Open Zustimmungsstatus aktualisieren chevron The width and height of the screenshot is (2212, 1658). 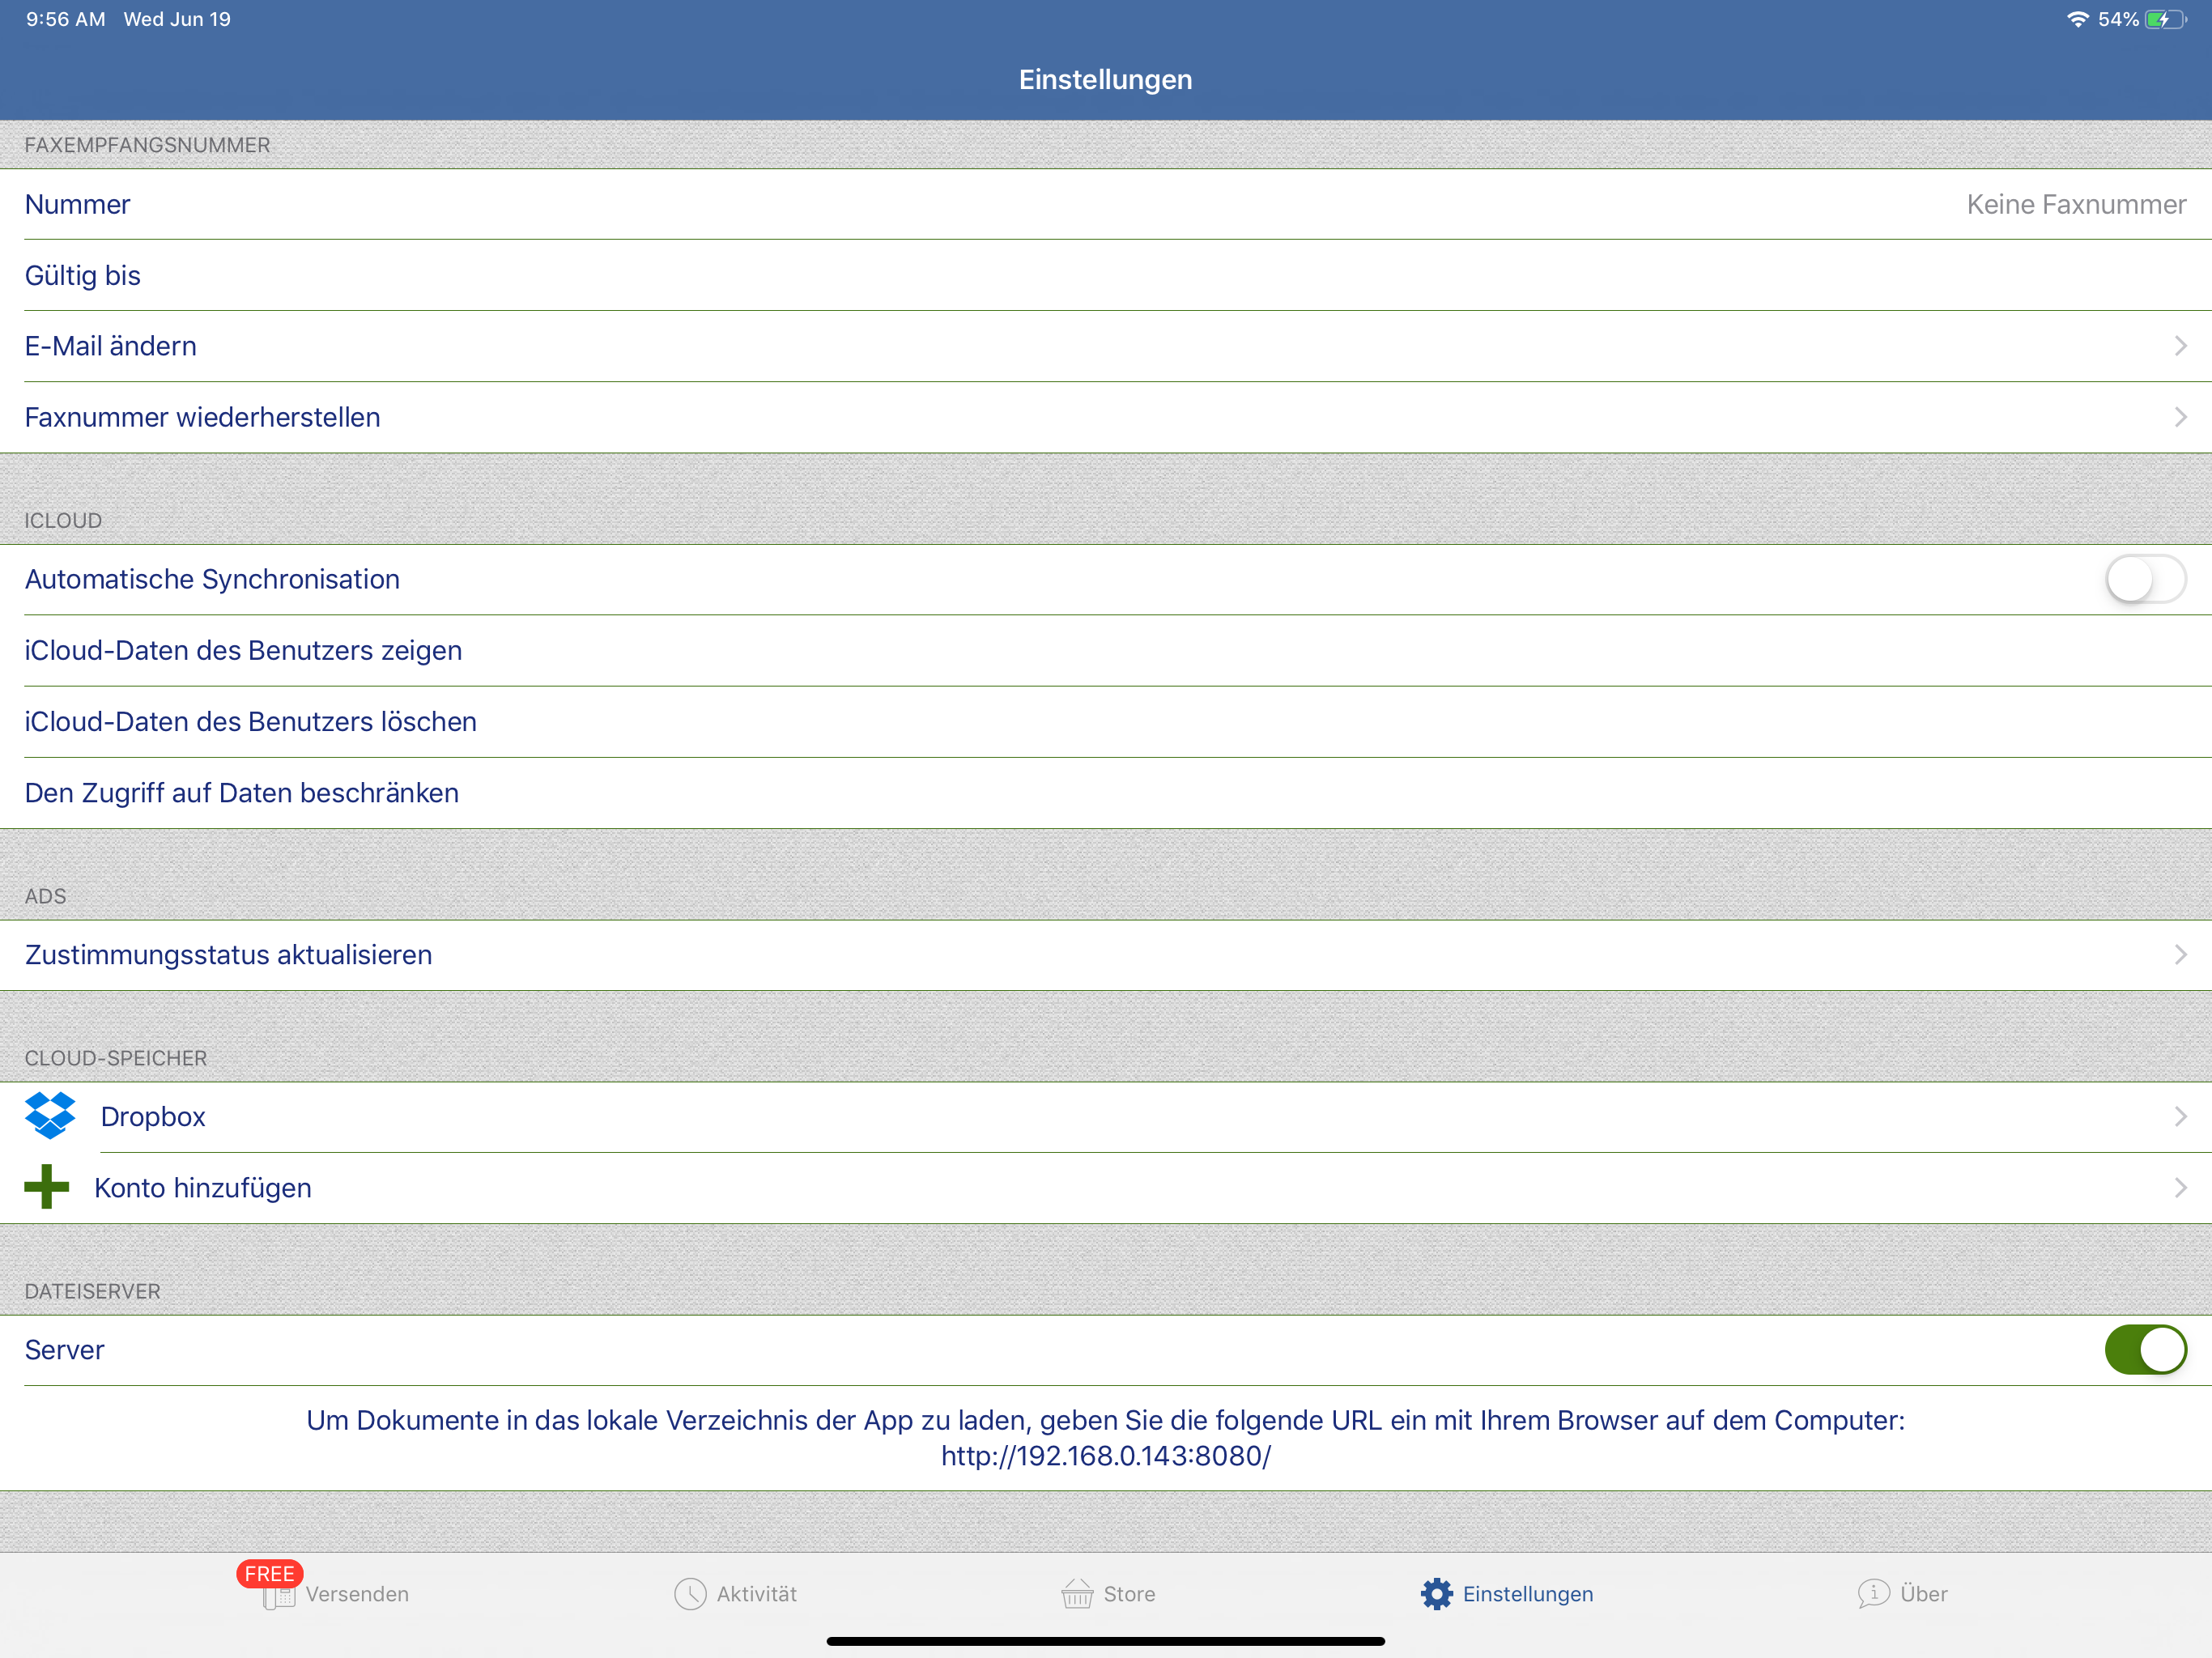pos(2180,955)
